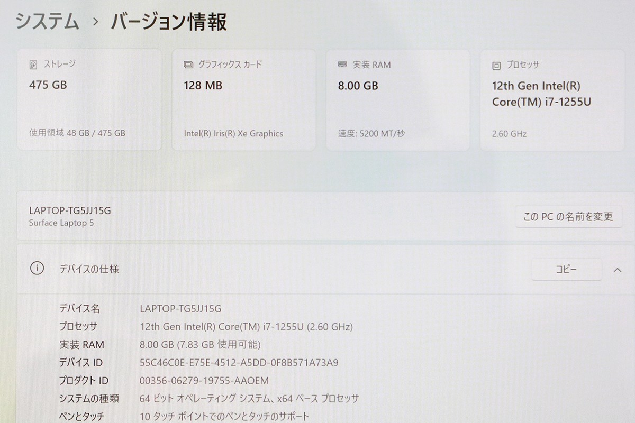This screenshot has width=635, height=423.
Task: Open the ストレージ 475 GB card
Action: [89, 99]
